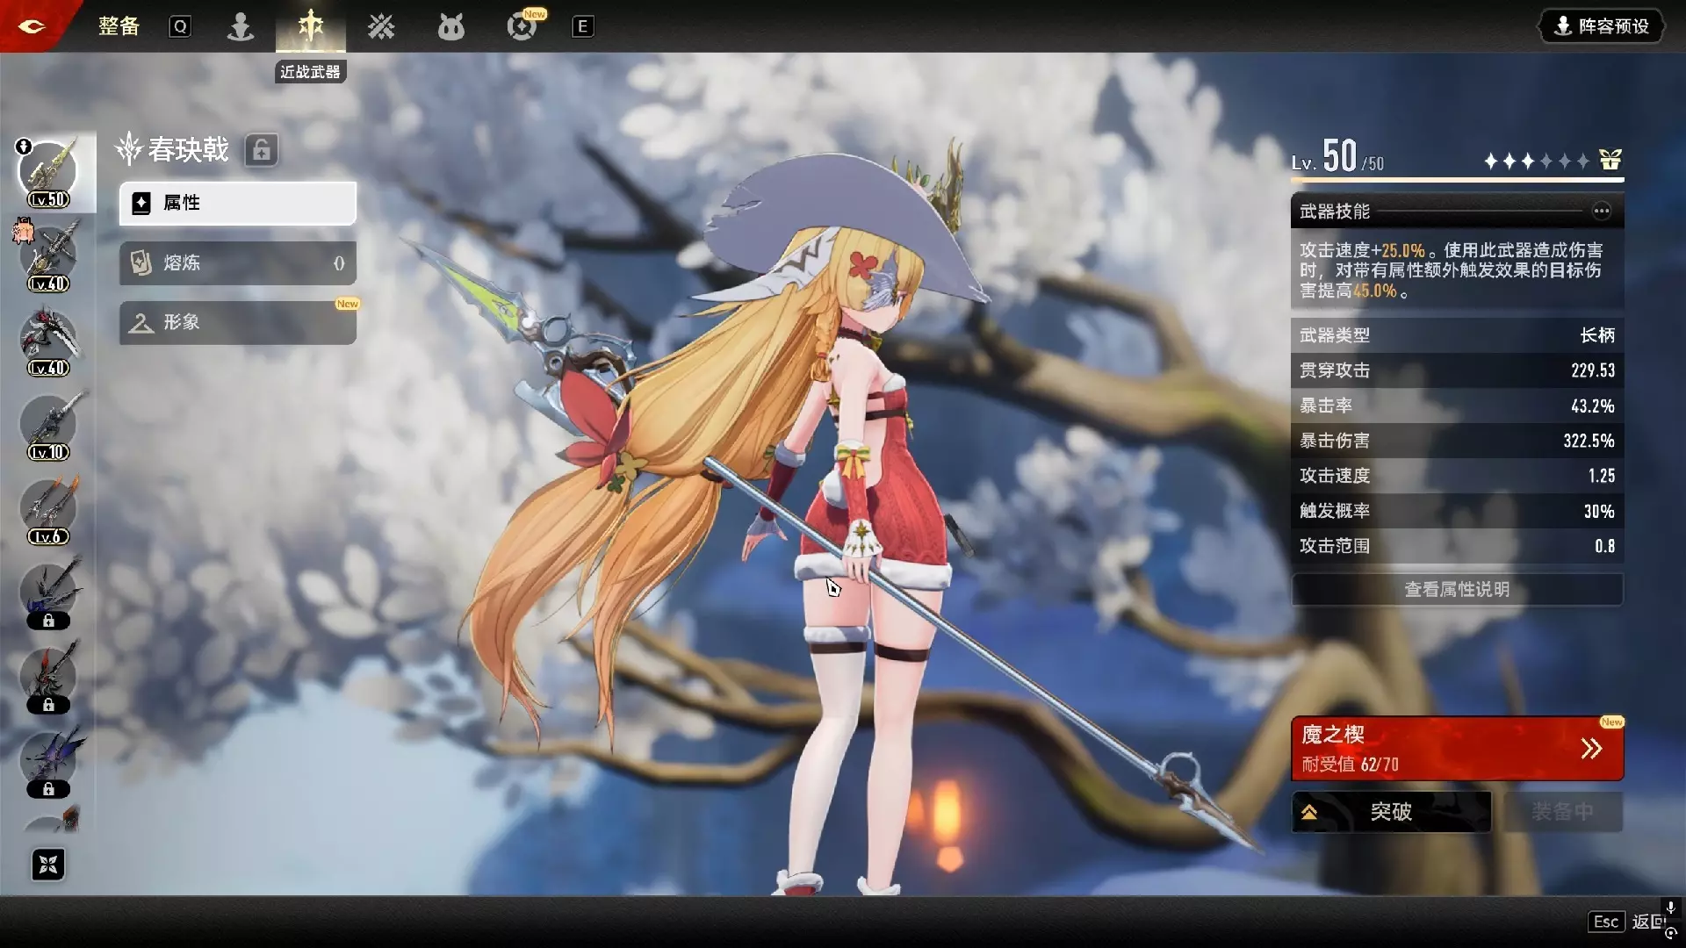Open 阵容预设 lineup preset dropdown
The width and height of the screenshot is (1686, 948).
[x=1601, y=26]
